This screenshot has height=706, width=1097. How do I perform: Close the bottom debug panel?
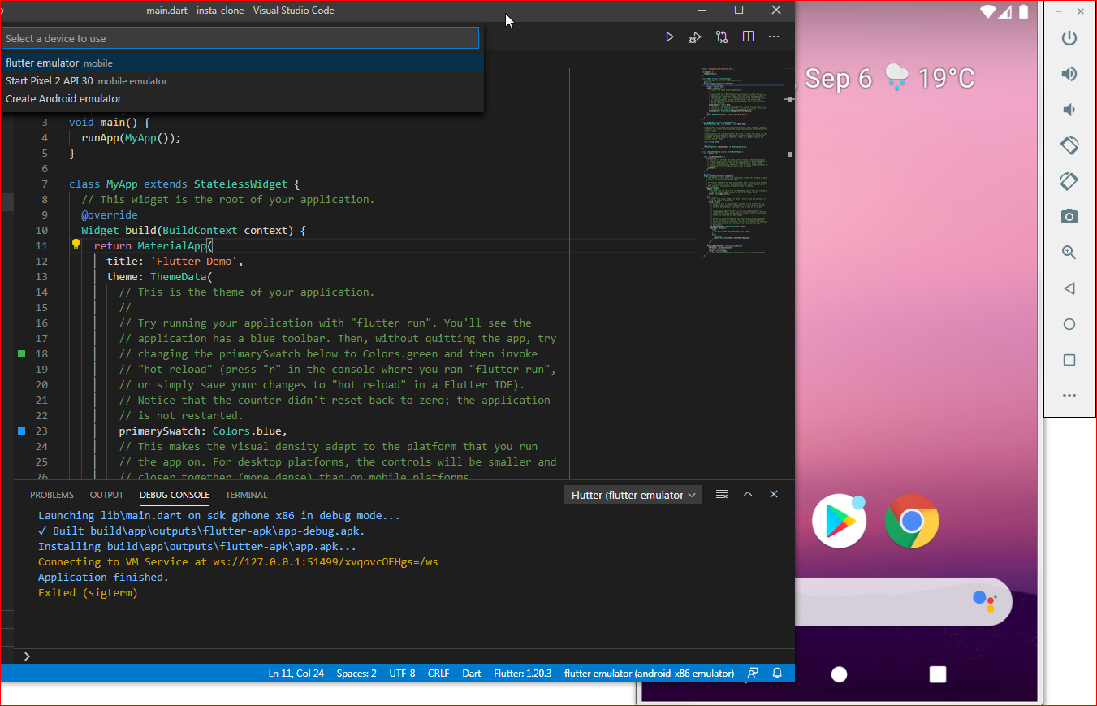[x=774, y=495]
